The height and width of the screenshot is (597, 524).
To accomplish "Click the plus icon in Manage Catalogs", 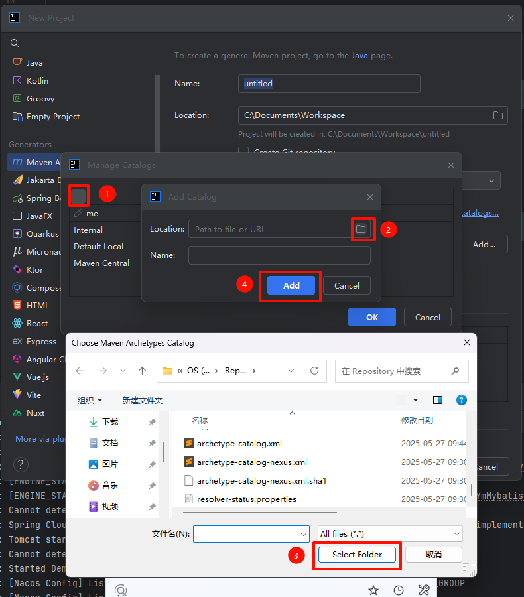I will [x=78, y=196].
